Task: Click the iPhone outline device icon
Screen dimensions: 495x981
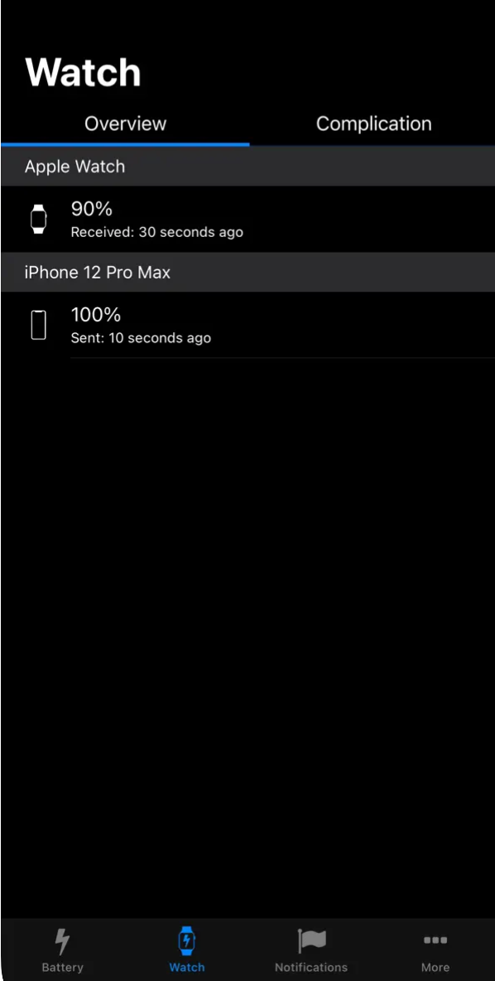Action: (x=39, y=325)
